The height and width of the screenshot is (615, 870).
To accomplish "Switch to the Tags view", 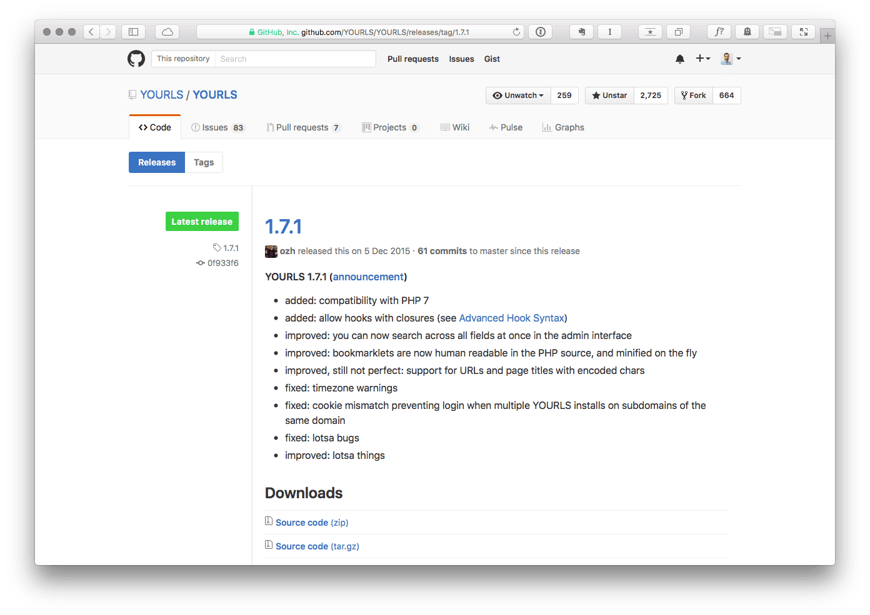I will [x=204, y=162].
